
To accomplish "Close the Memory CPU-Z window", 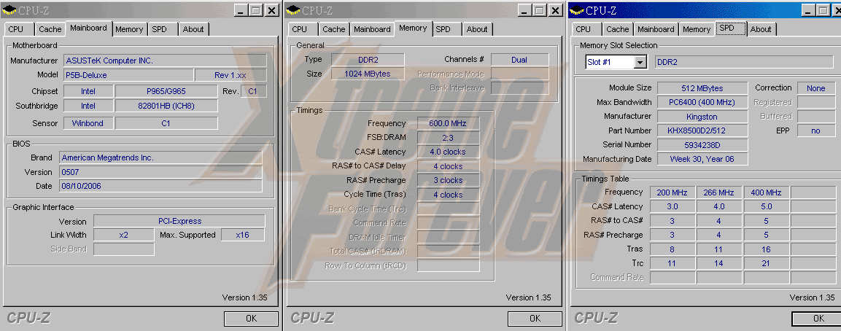I will pyautogui.click(x=556, y=10).
